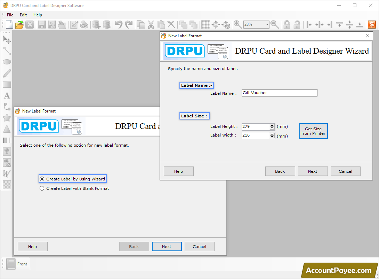Select Create Label by Using Wizard option
This screenshot has height=279, width=379.
pos(73,179)
